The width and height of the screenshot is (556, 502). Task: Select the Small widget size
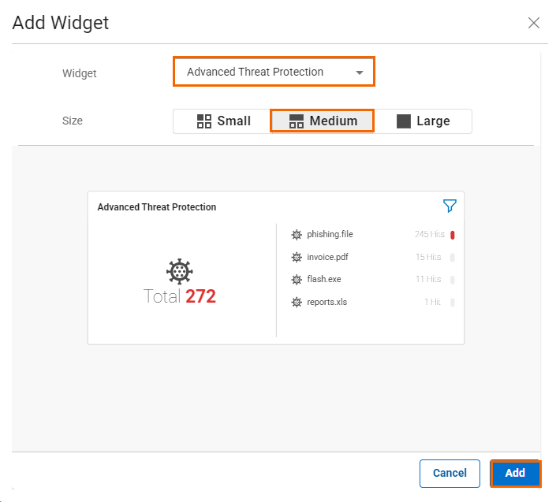(x=223, y=121)
